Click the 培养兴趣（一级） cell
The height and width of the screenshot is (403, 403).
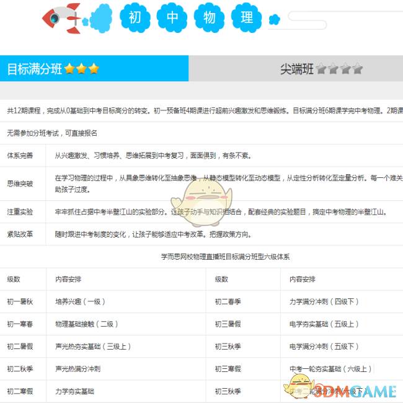80,301
